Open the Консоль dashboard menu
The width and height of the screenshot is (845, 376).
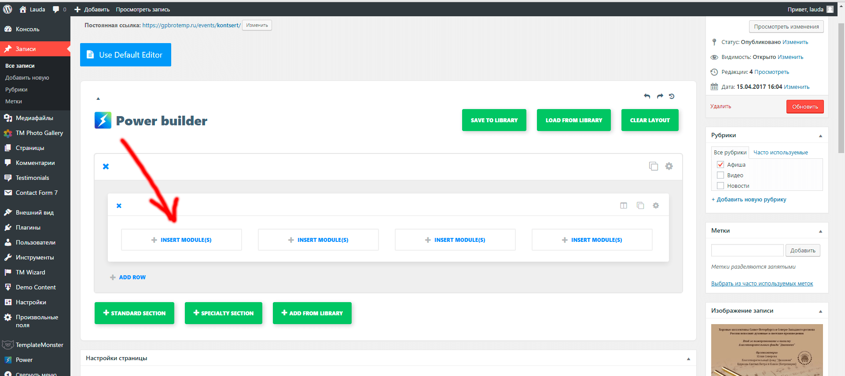pos(35,29)
